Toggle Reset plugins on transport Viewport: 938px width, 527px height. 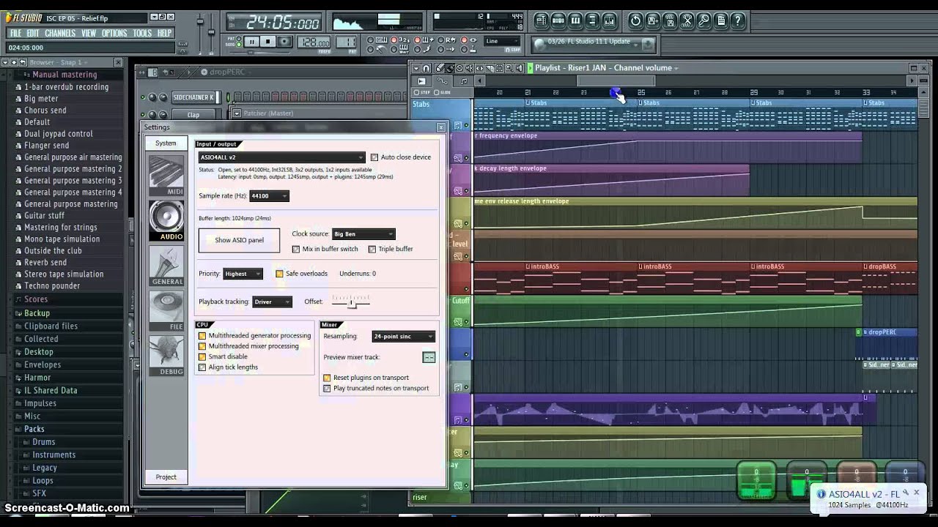[327, 378]
